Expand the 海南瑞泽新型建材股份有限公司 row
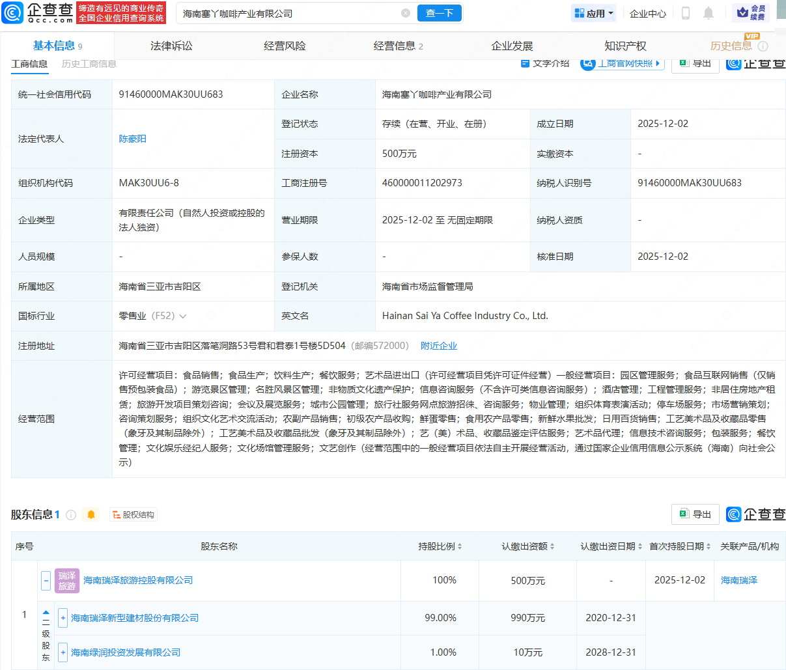Screen dimensions: 786x670 (x=63, y=618)
